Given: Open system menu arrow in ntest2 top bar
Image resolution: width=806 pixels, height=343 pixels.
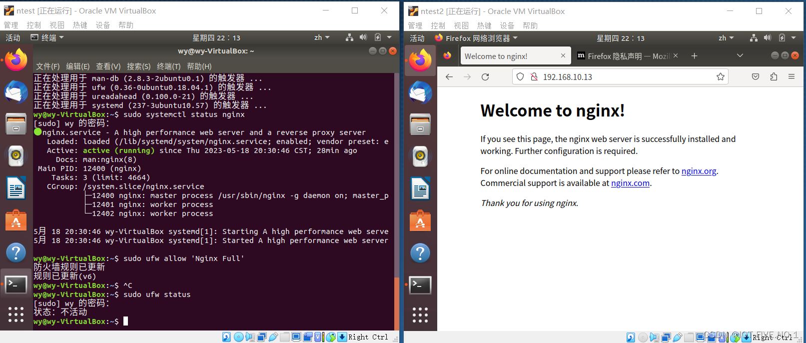Looking at the screenshot, I should 794,38.
